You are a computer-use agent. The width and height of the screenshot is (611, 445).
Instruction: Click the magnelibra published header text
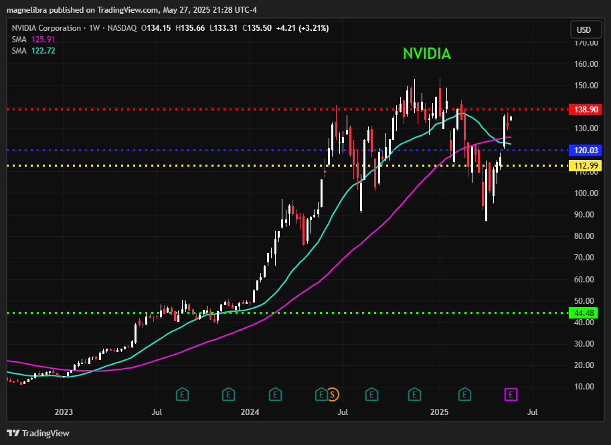(132, 10)
